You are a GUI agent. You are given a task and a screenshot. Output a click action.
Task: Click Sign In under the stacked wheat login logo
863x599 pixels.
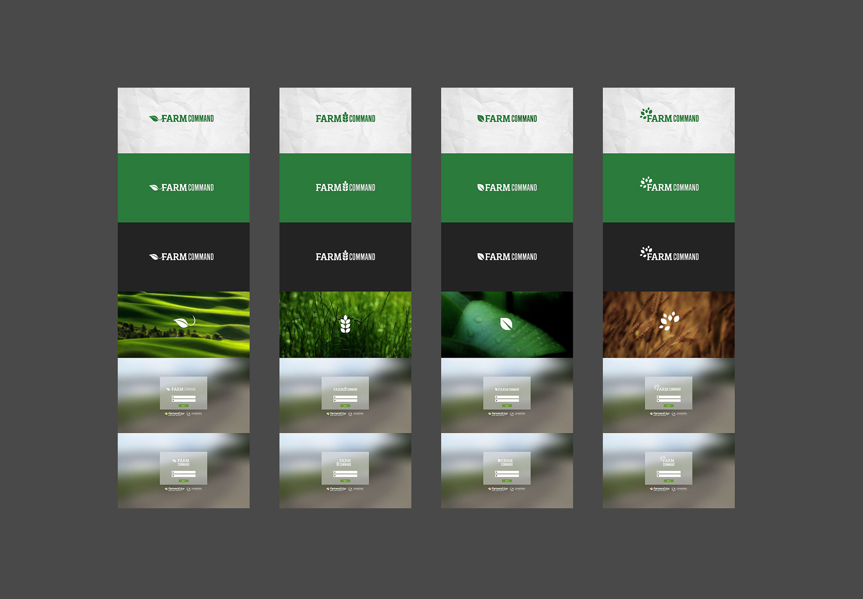pyautogui.click(x=345, y=481)
